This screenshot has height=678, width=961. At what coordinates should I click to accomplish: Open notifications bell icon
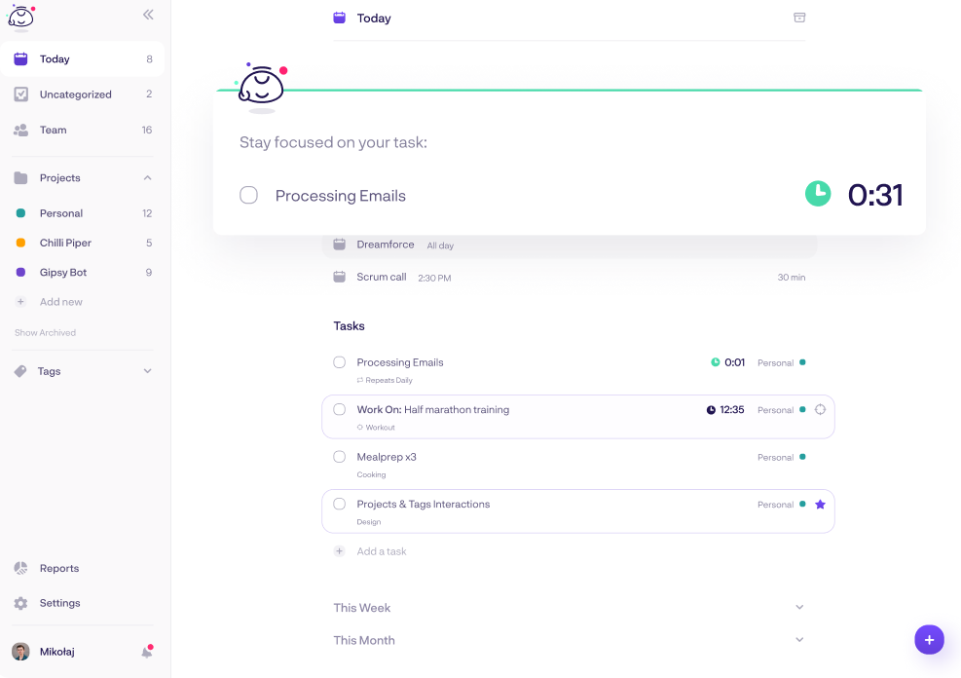click(x=147, y=652)
